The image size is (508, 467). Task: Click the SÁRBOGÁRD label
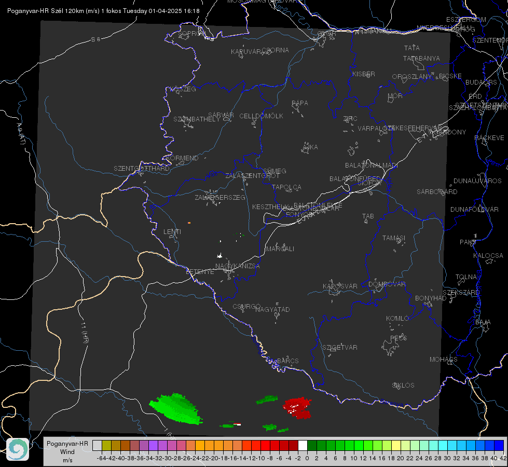(x=437, y=192)
